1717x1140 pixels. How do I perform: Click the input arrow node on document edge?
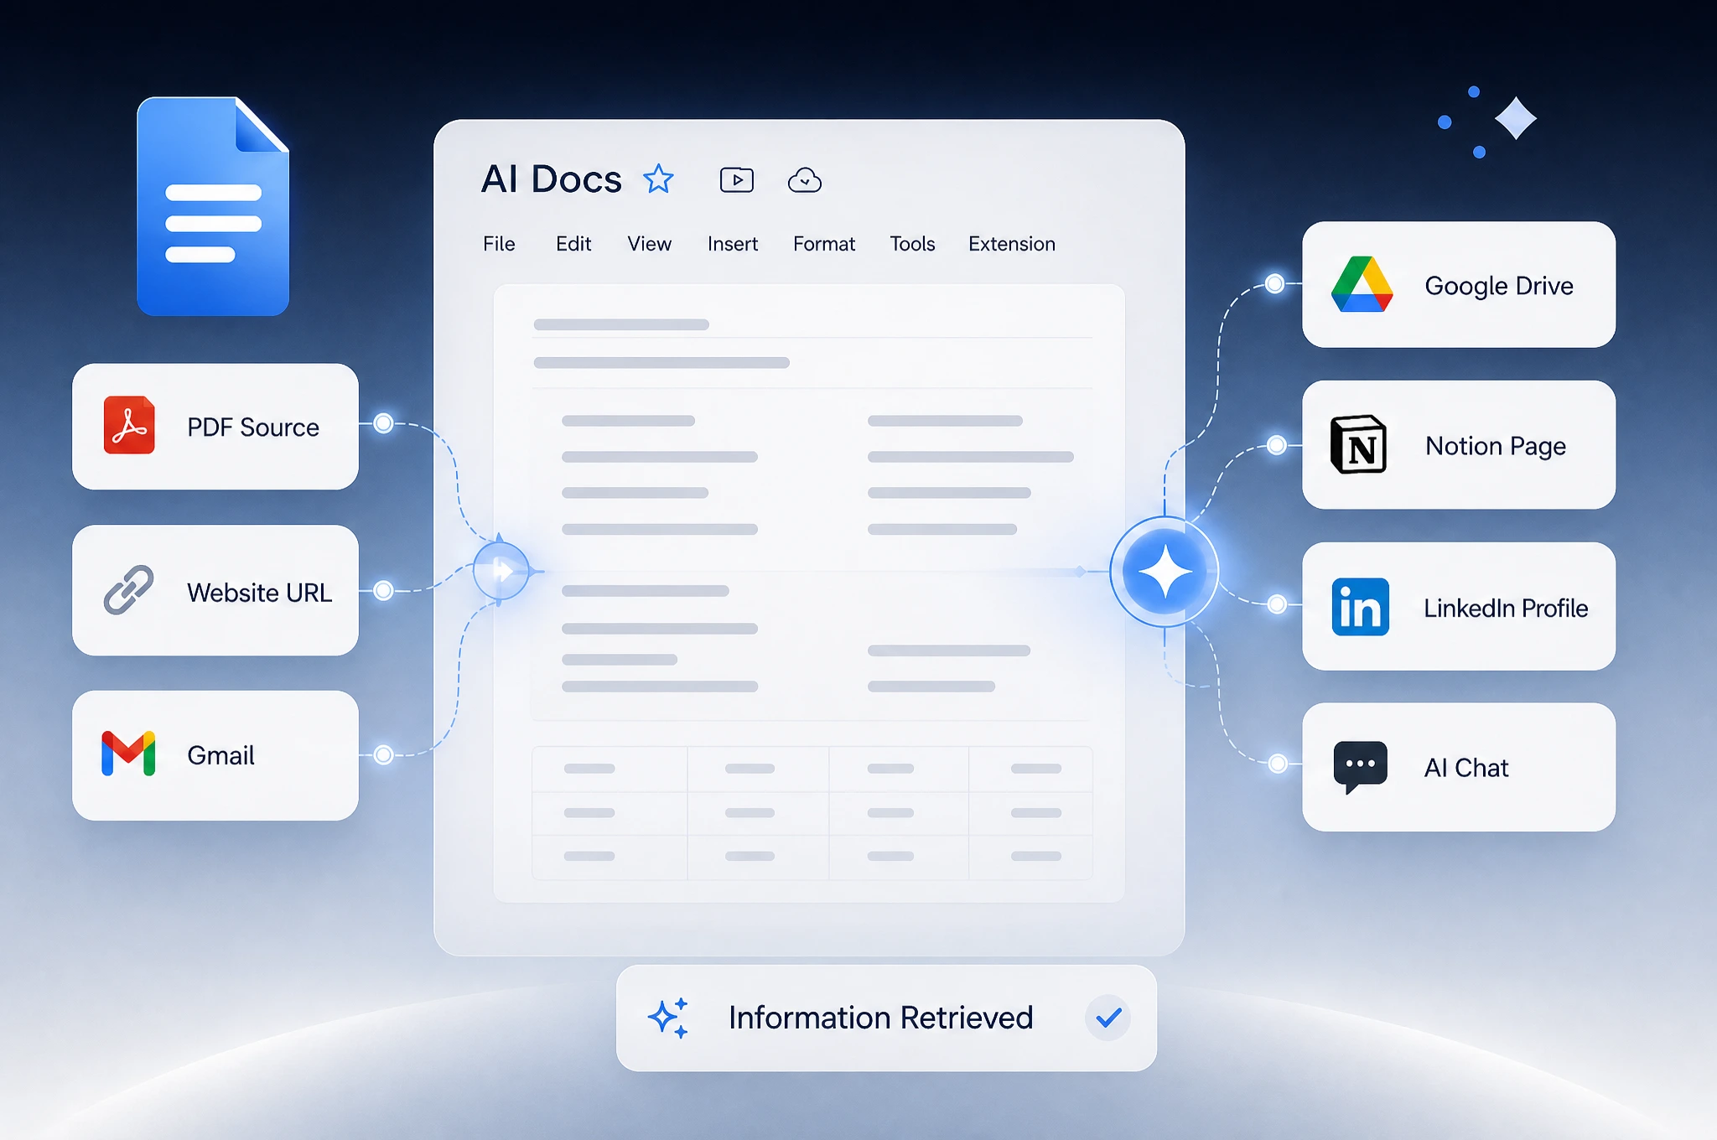pos(501,571)
